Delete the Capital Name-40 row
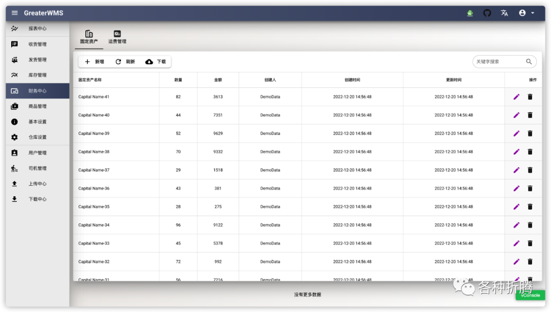This screenshot has height=312, width=551. 530,115
